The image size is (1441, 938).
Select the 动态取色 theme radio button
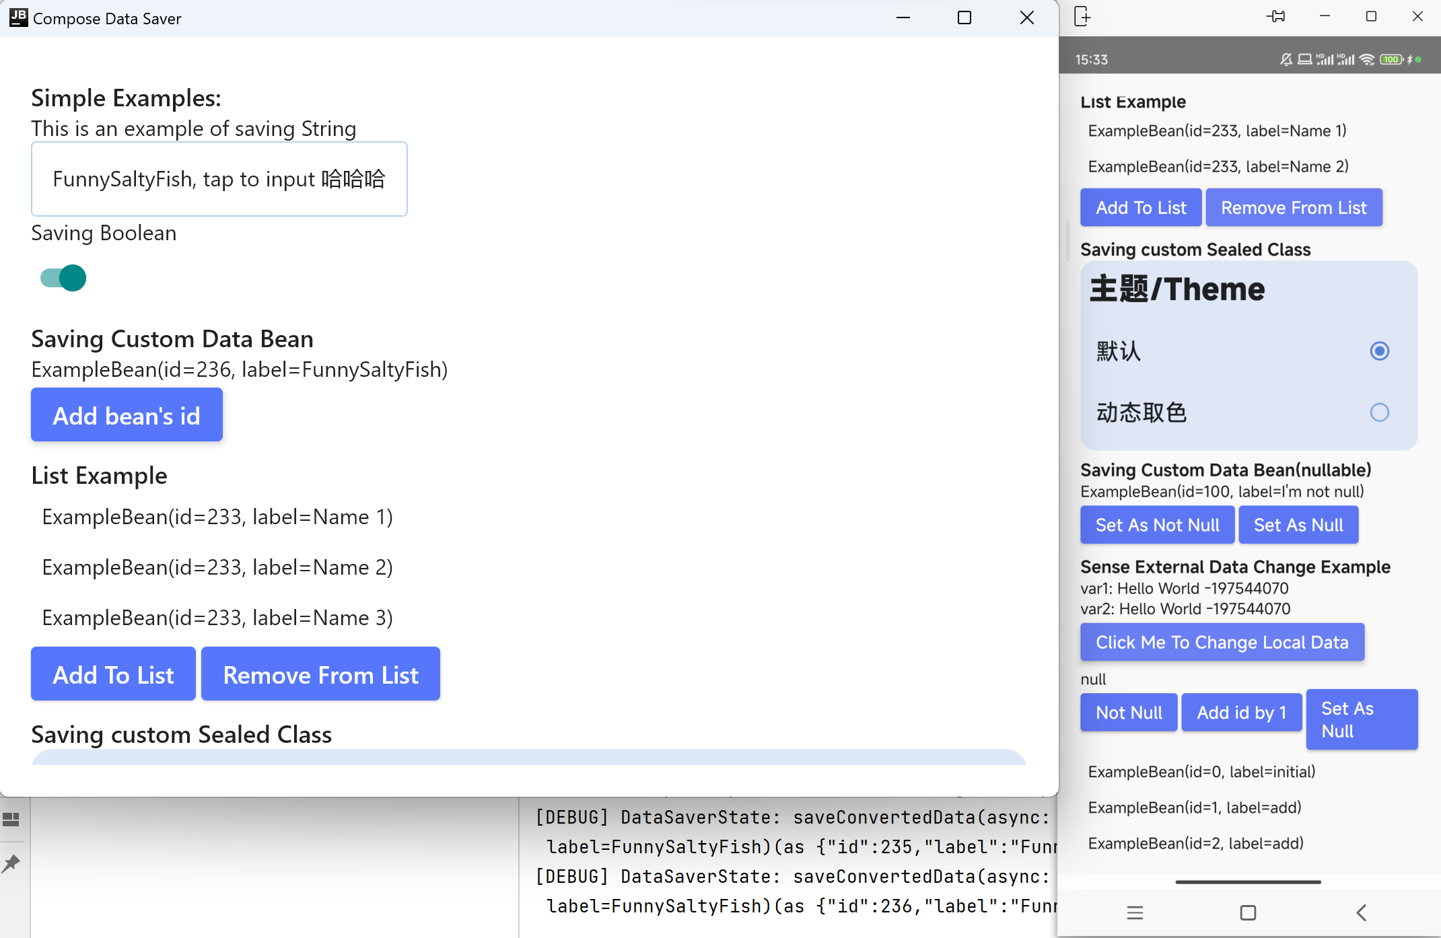1379,412
